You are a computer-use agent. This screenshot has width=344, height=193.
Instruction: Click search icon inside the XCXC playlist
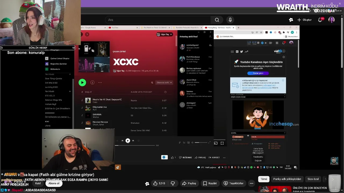pyautogui.click(x=152, y=83)
